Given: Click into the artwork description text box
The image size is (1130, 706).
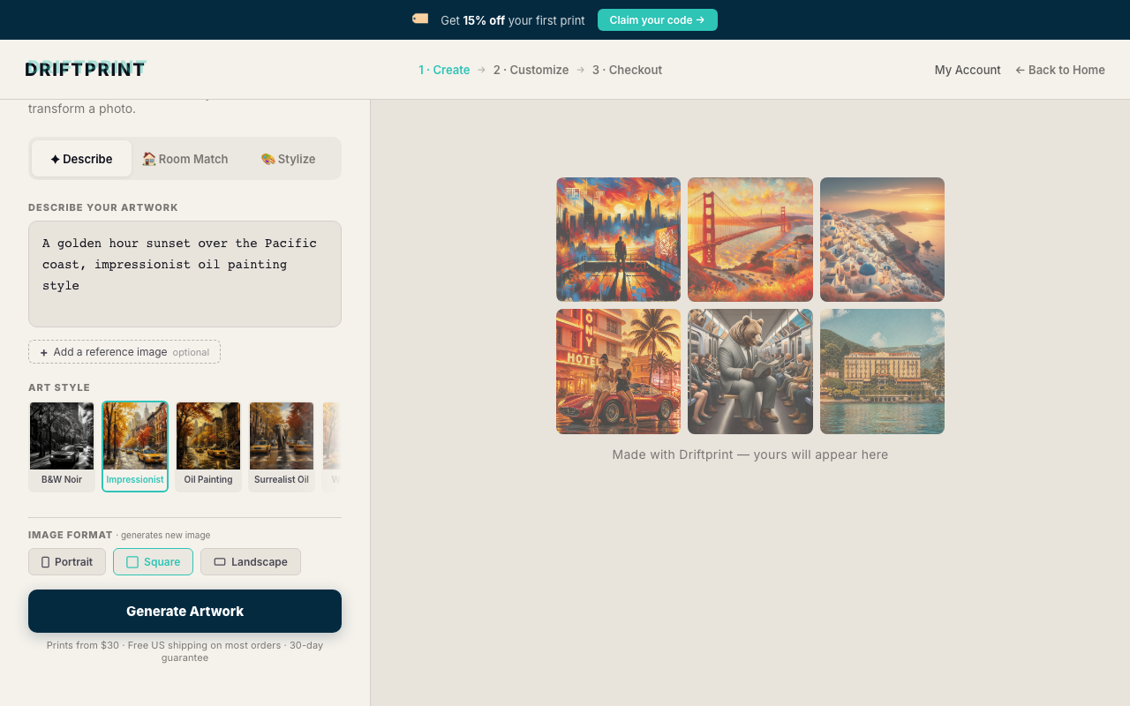Looking at the screenshot, I should pyautogui.click(x=185, y=274).
